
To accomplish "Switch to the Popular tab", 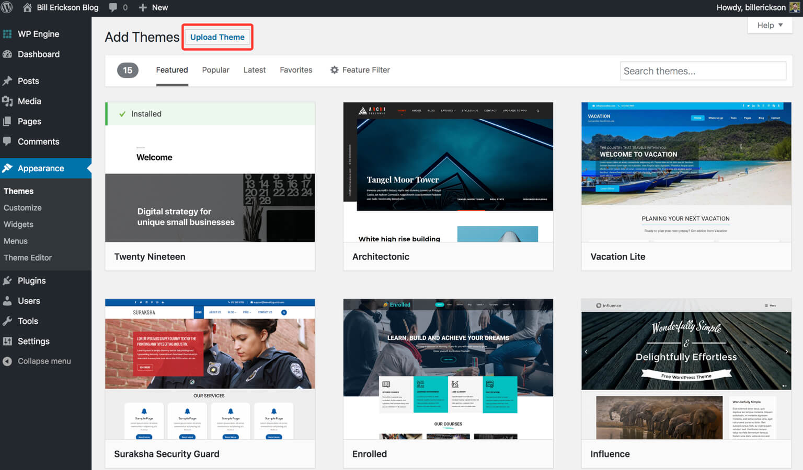I will pyautogui.click(x=215, y=70).
